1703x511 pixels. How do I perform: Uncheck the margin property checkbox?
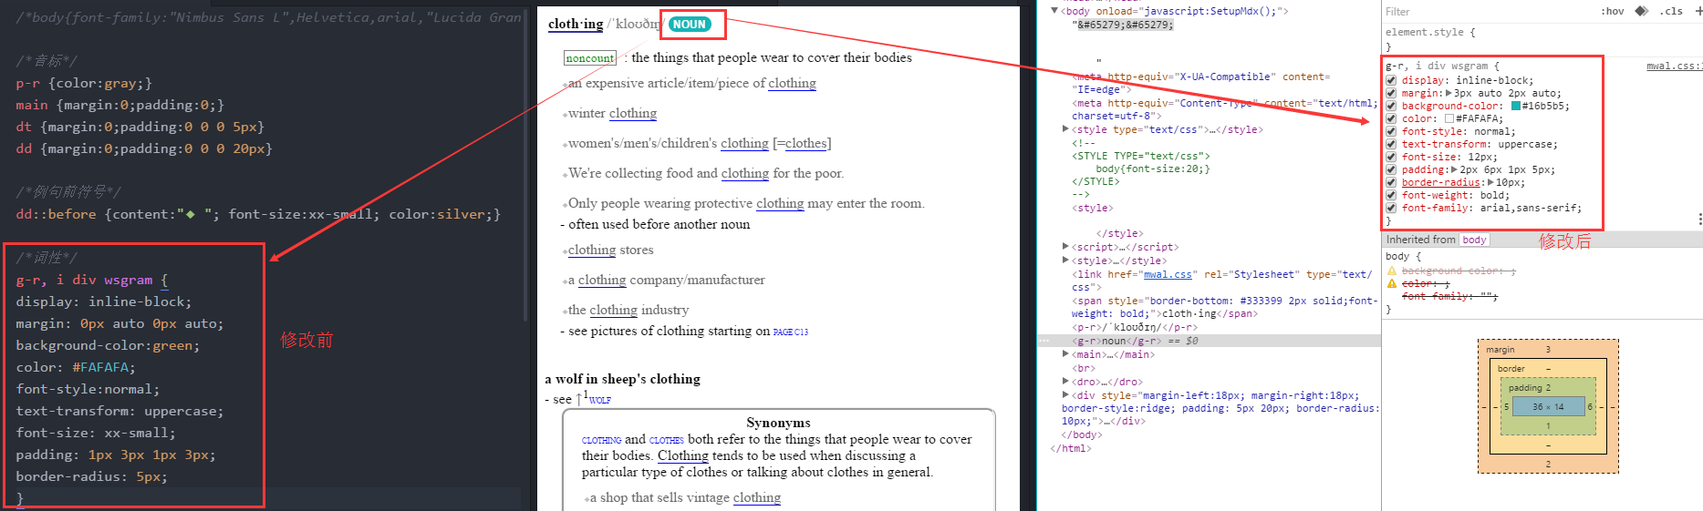pyautogui.click(x=1391, y=93)
